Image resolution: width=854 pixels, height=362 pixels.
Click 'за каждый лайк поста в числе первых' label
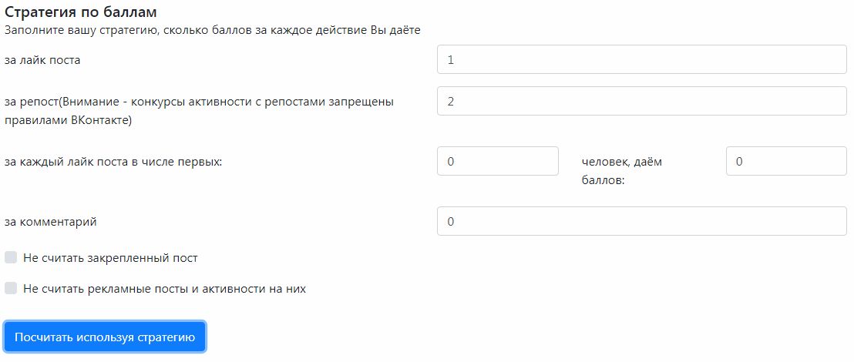[x=113, y=163]
